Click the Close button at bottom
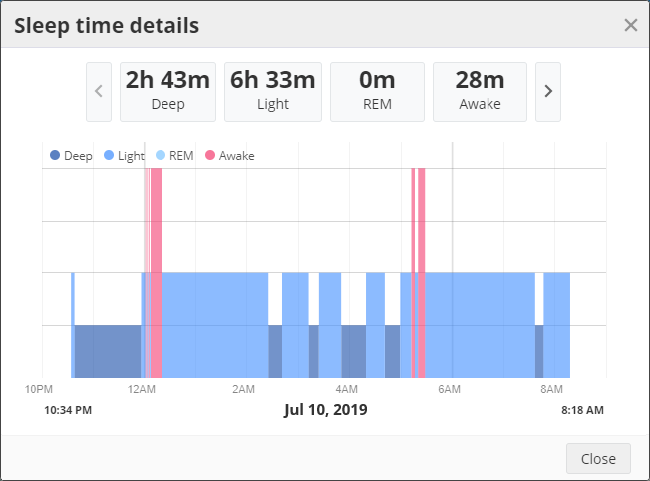 [598, 459]
